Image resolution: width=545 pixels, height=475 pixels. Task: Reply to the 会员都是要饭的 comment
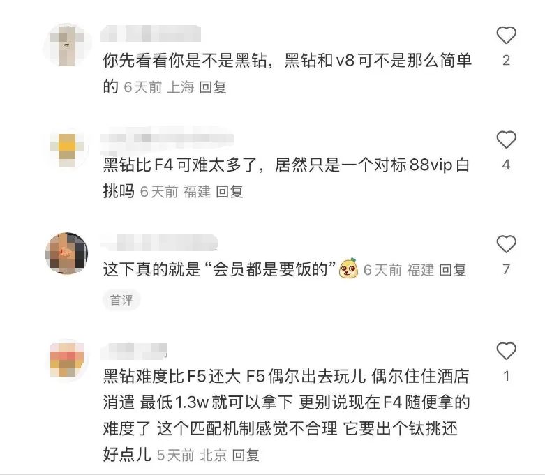click(453, 270)
